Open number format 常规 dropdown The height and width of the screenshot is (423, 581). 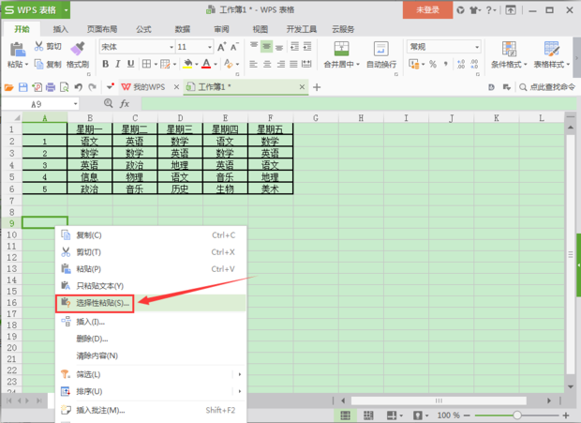tap(477, 47)
